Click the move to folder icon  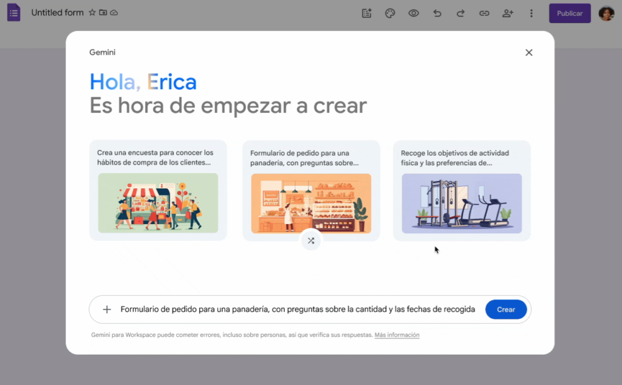coord(103,13)
